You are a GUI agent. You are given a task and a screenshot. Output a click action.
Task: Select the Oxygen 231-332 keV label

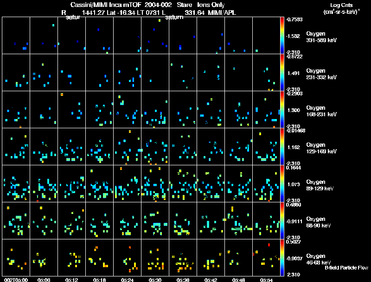point(321,74)
